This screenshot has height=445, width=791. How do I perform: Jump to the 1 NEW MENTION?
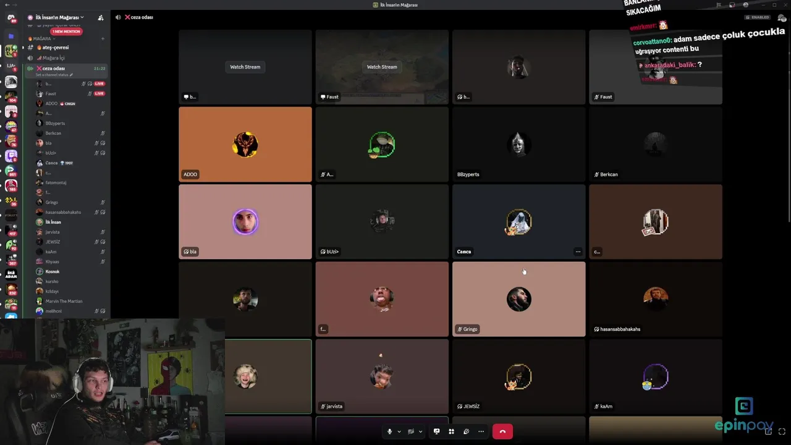66,31
